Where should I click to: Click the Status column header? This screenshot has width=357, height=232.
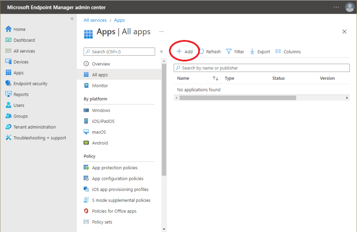pos(278,78)
